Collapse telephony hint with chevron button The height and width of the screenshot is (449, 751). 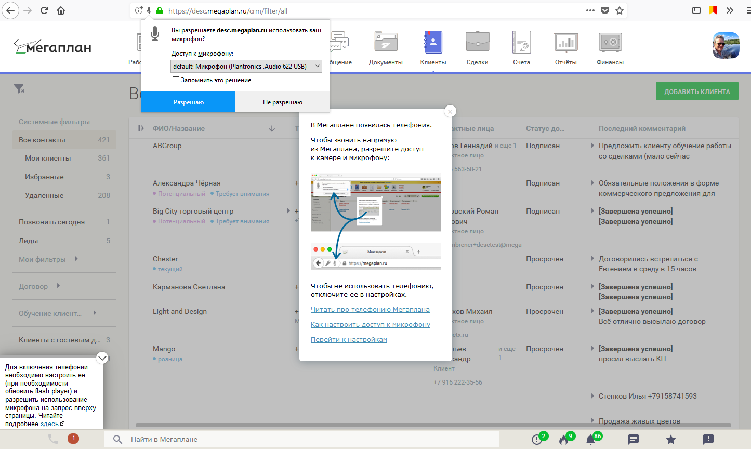tap(102, 358)
